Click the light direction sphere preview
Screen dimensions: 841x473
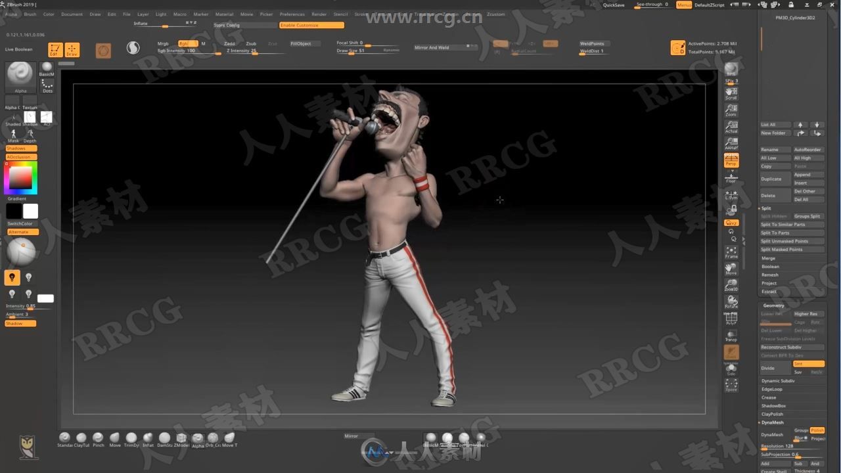(x=20, y=252)
